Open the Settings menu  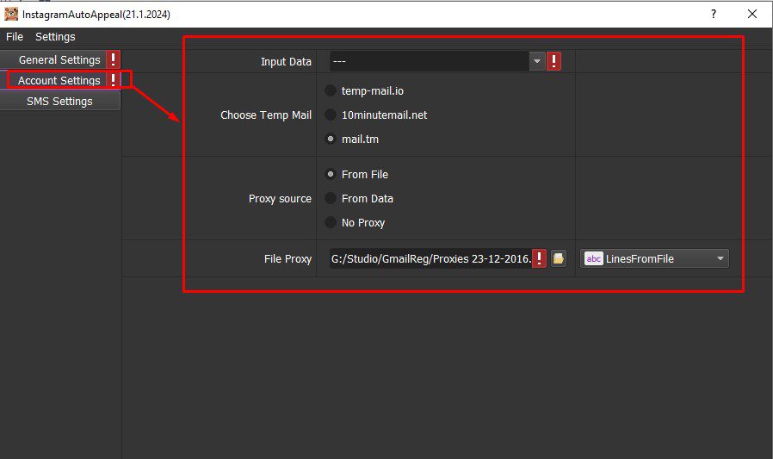(x=55, y=36)
